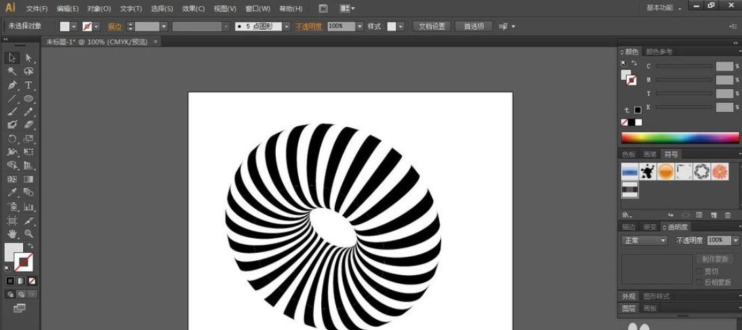
Task: Toggle the 剪切 clip checkbox
Action: pyautogui.click(x=699, y=271)
